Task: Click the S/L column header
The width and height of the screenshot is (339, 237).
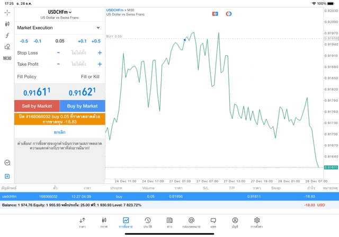Action: [x=206, y=188]
